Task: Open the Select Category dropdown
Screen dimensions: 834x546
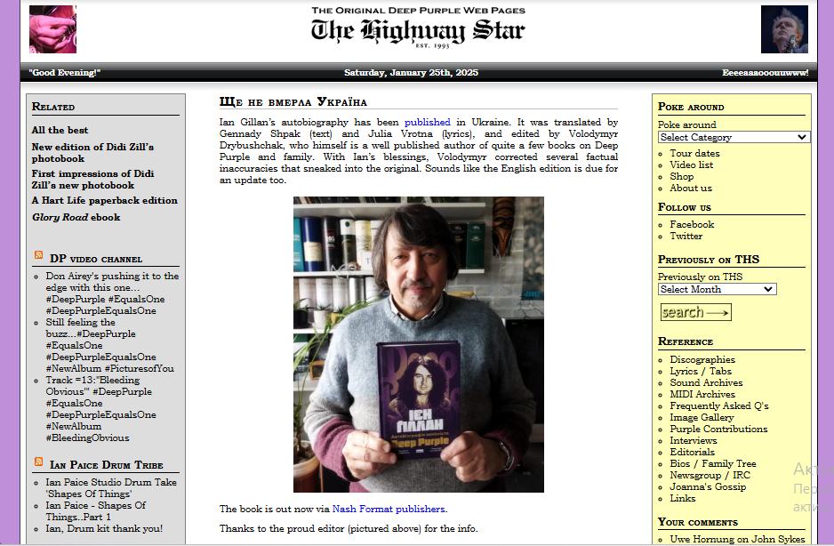Action: click(x=734, y=137)
